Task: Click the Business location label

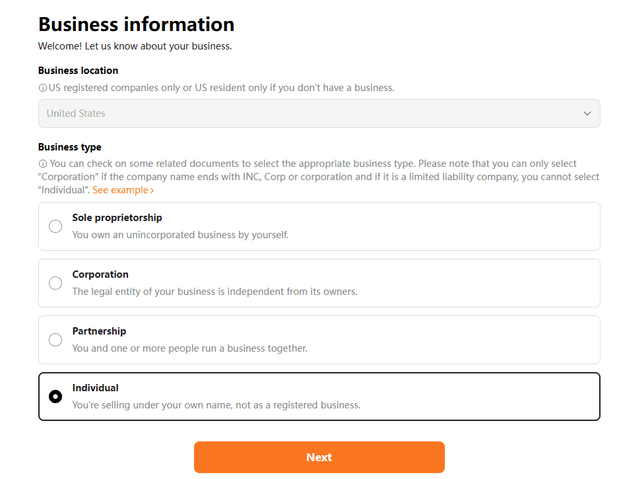Action: (78, 71)
